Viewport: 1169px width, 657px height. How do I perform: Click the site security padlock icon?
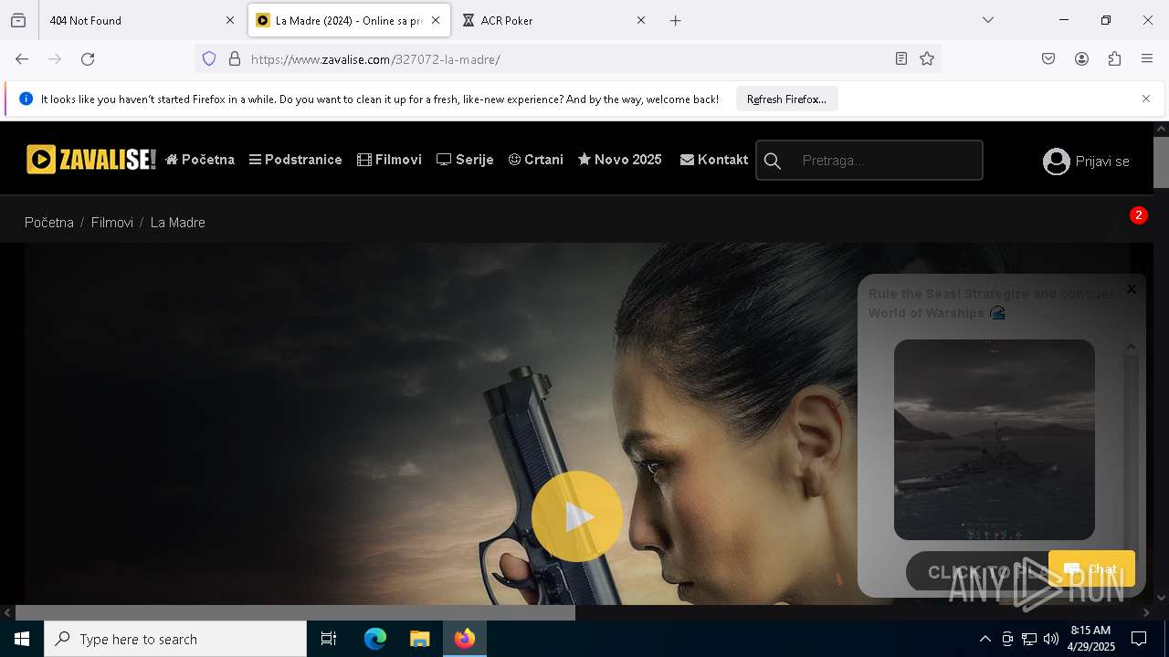click(235, 58)
